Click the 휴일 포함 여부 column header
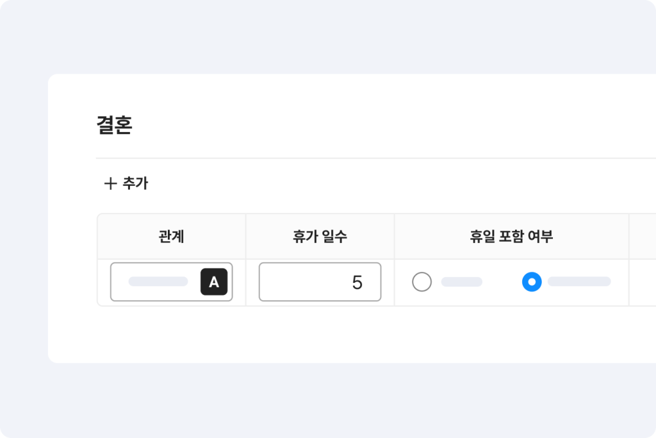The height and width of the screenshot is (438, 656). (511, 237)
